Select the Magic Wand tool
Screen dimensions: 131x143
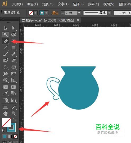click(6, 34)
